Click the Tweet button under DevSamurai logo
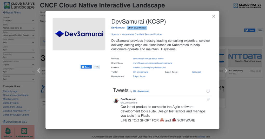The width and height of the screenshot is (265, 139). 86,67
